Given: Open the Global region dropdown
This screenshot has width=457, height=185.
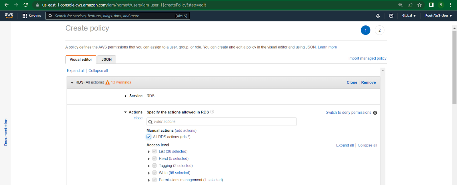Looking at the screenshot, I should (409, 16).
